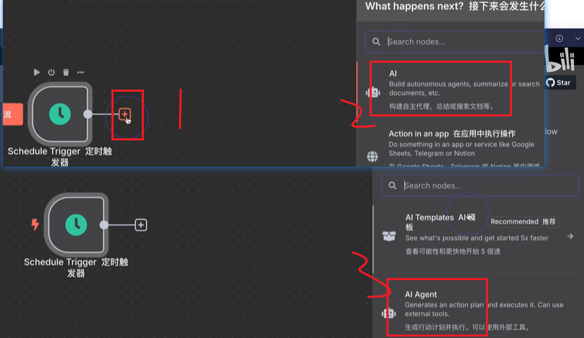Open the AI Templates entry
The image size is (584, 338).
click(478, 235)
